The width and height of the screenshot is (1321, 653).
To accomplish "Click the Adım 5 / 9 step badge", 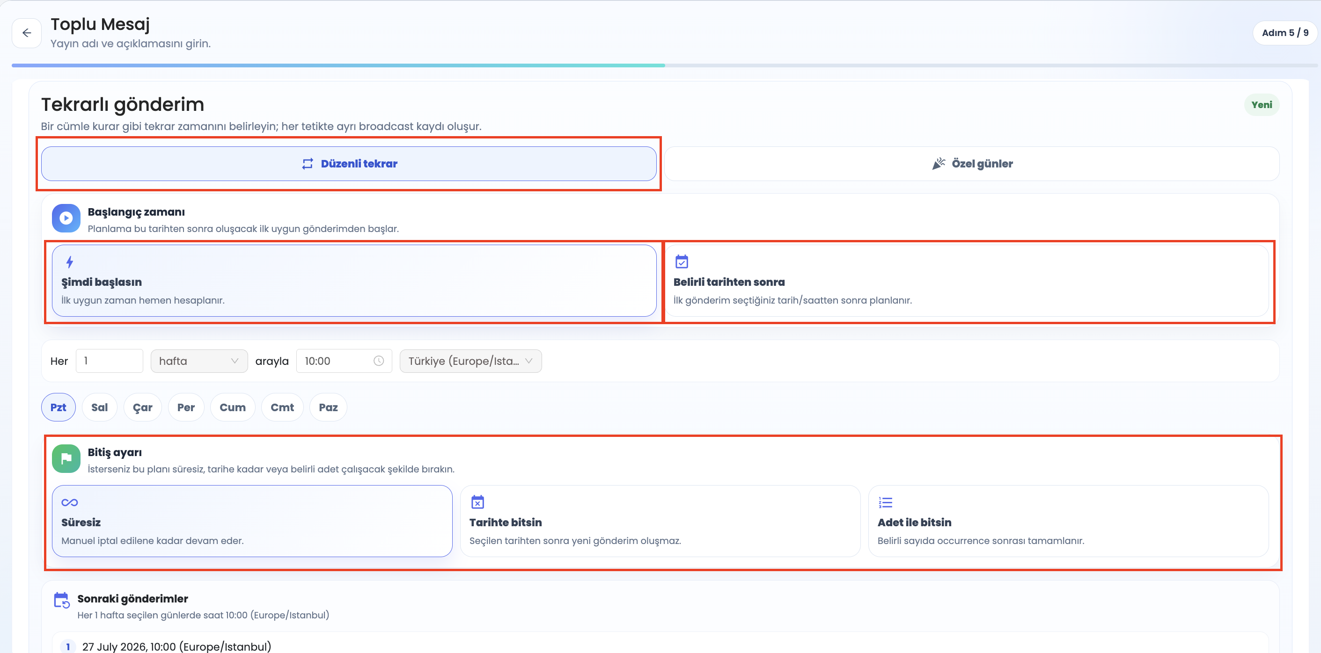I will click(x=1285, y=33).
